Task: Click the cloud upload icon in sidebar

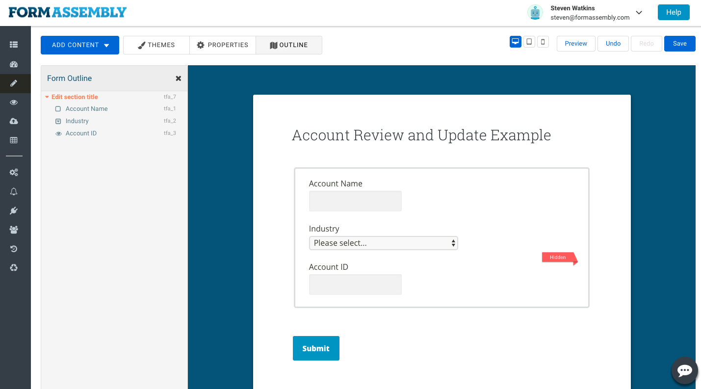Action: tap(14, 121)
